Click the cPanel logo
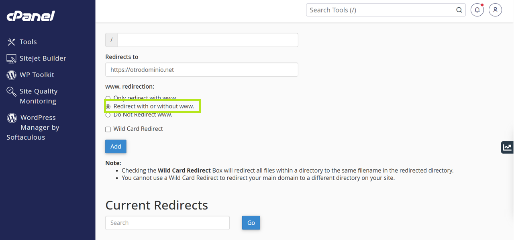The image size is (514, 240). pyautogui.click(x=31, y=16)
